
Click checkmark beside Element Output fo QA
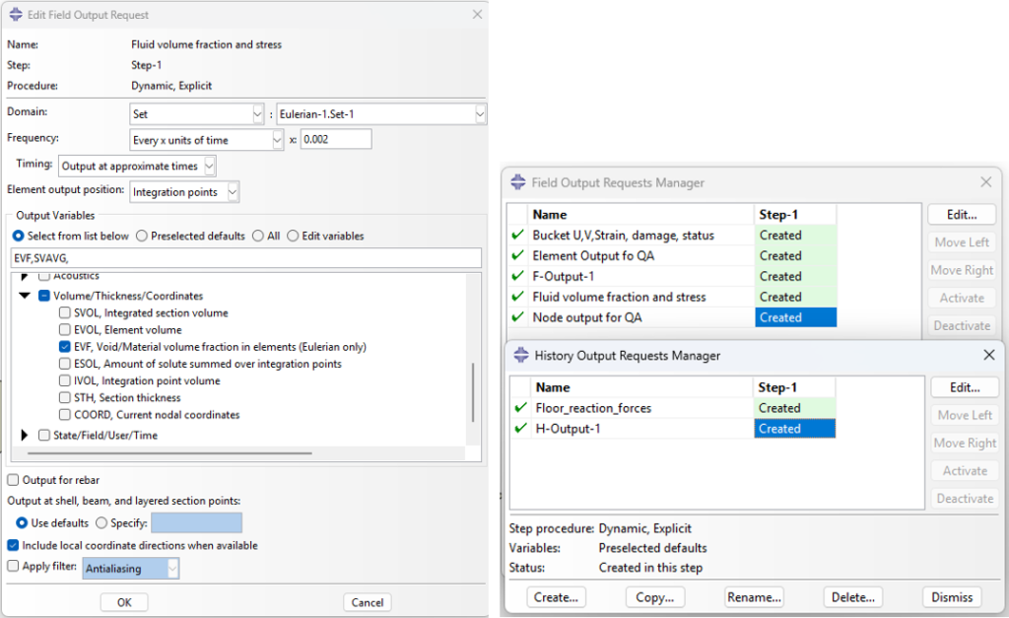click(517, 255)
